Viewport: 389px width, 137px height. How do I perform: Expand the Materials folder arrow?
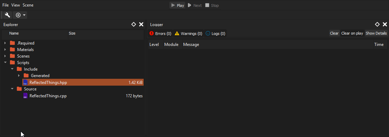5,49
